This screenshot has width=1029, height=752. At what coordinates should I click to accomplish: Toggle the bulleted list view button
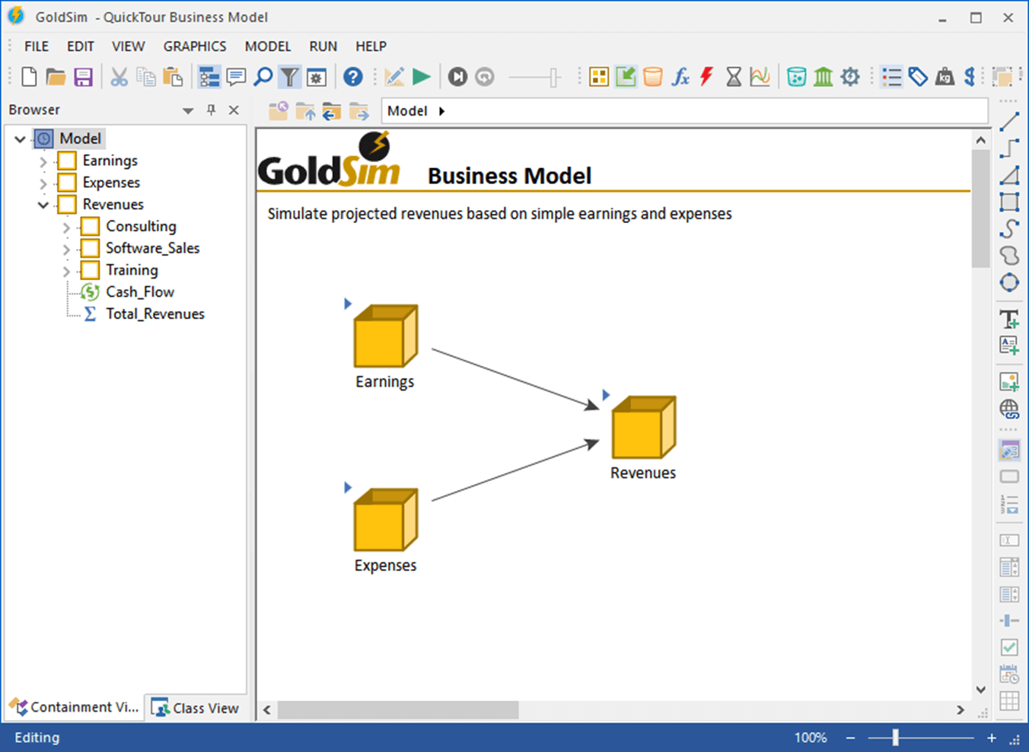point(890,77)
